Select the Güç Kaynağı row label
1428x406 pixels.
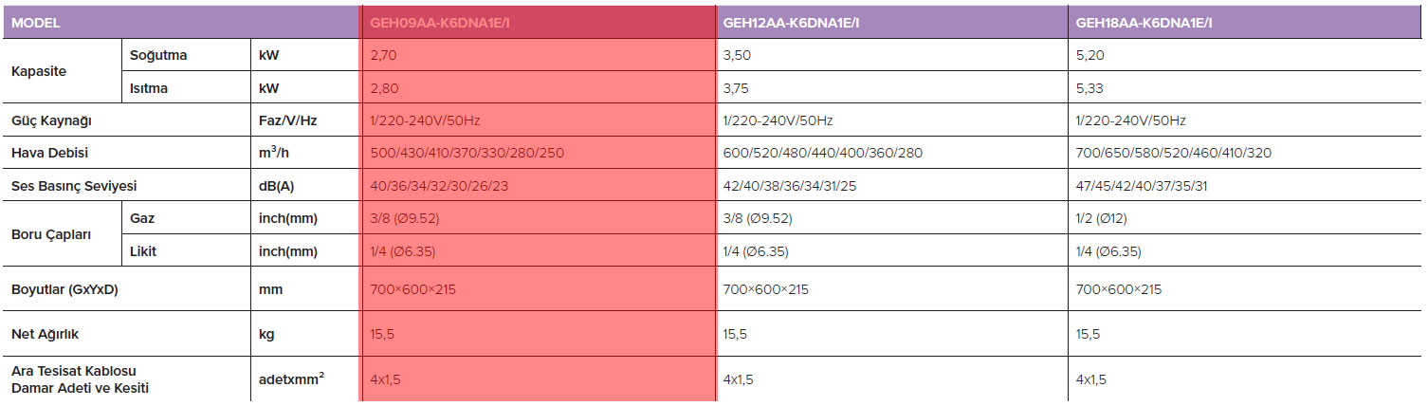pyautogui.click(x=51, y=120)
